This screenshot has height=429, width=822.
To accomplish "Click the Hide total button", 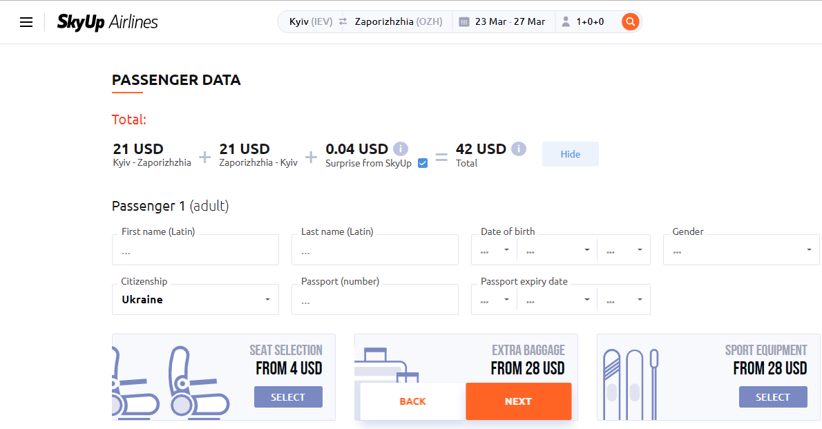I will [x=571, y=154].
